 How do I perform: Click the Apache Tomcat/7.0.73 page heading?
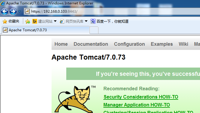pyautogui.click(x=88, y=57)
